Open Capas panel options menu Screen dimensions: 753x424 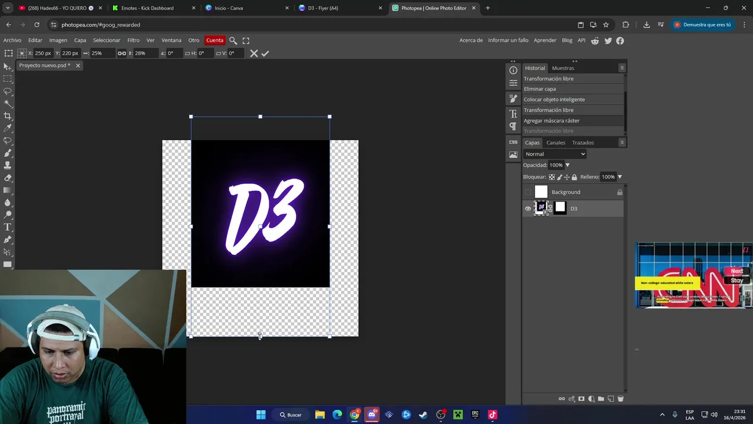click(x=622, y=143)
